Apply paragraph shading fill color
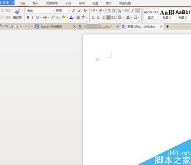This screenshot has width=191, height=165. 128,17
